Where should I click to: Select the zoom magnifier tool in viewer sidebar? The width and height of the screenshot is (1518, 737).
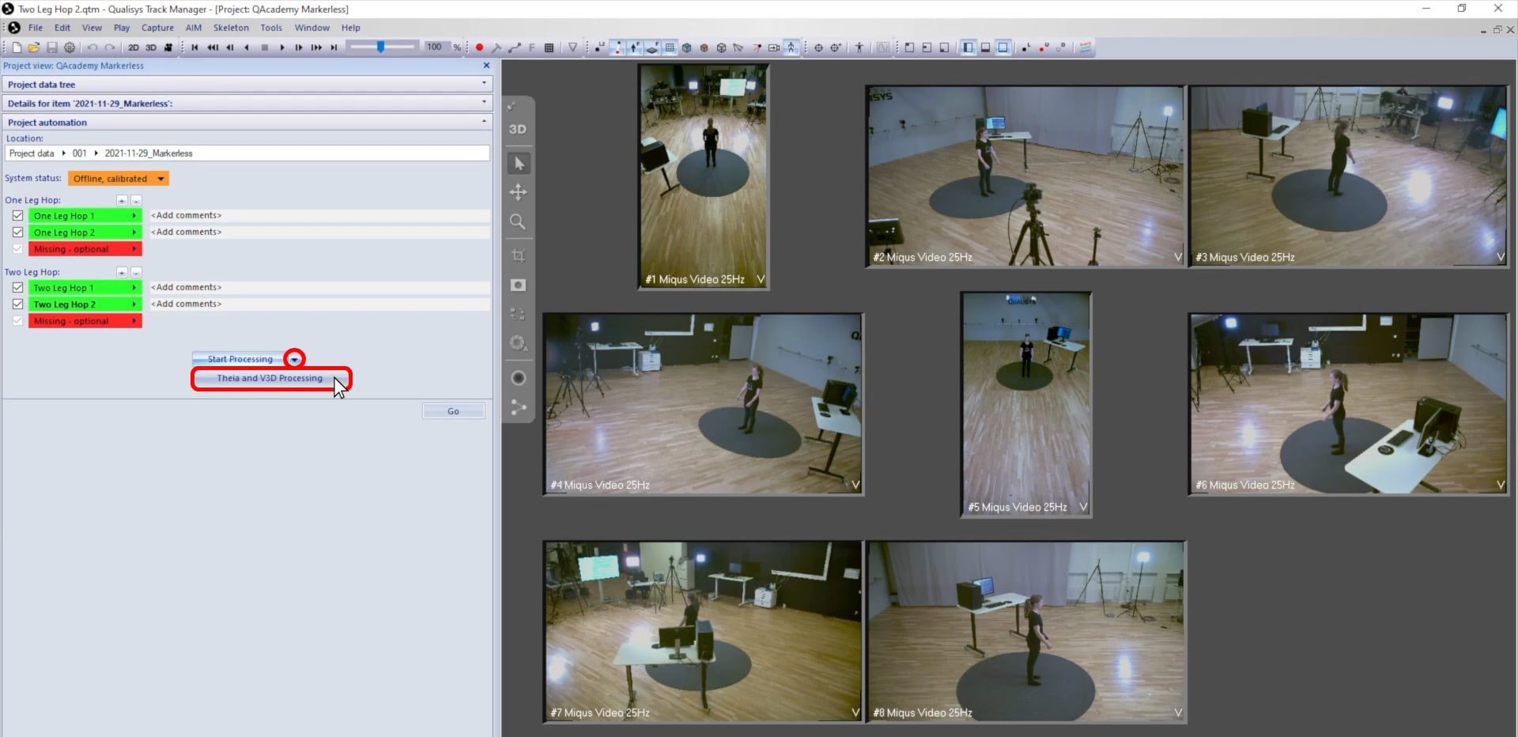click(x=518, y=221)
